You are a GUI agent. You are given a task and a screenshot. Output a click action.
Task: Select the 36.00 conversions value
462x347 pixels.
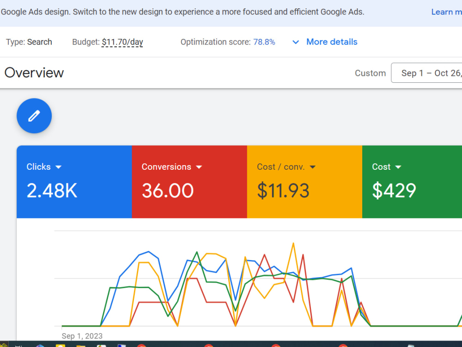coord(168,191)
